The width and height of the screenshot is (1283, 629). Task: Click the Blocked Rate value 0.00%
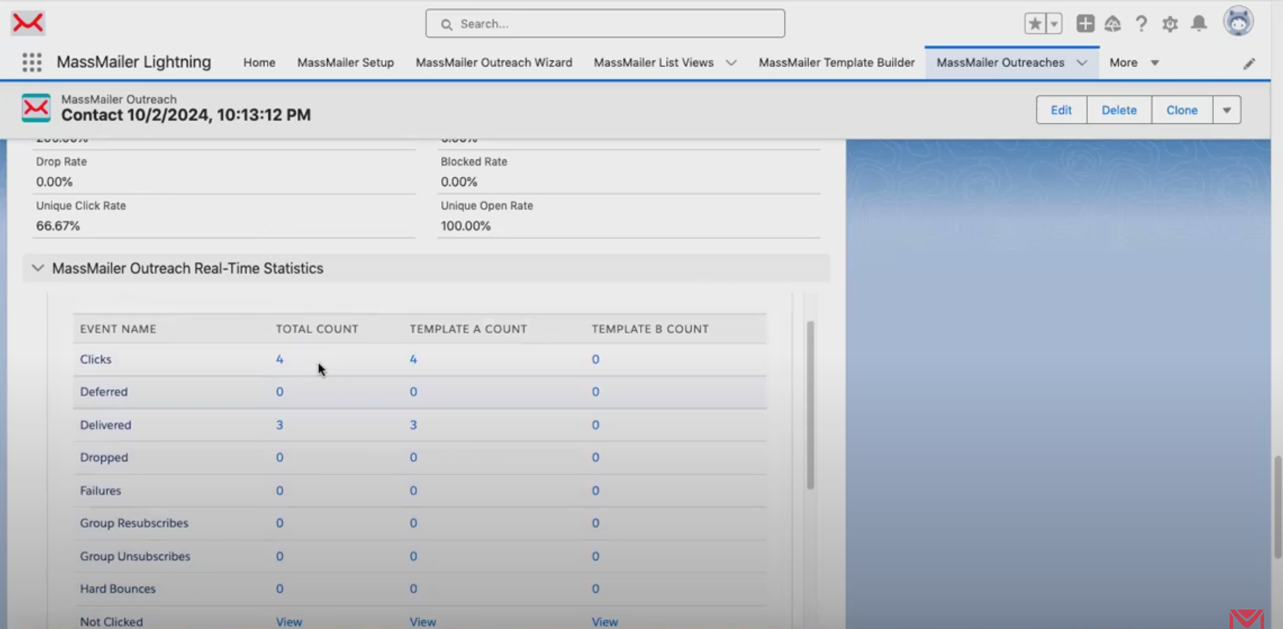click(459, 182)
